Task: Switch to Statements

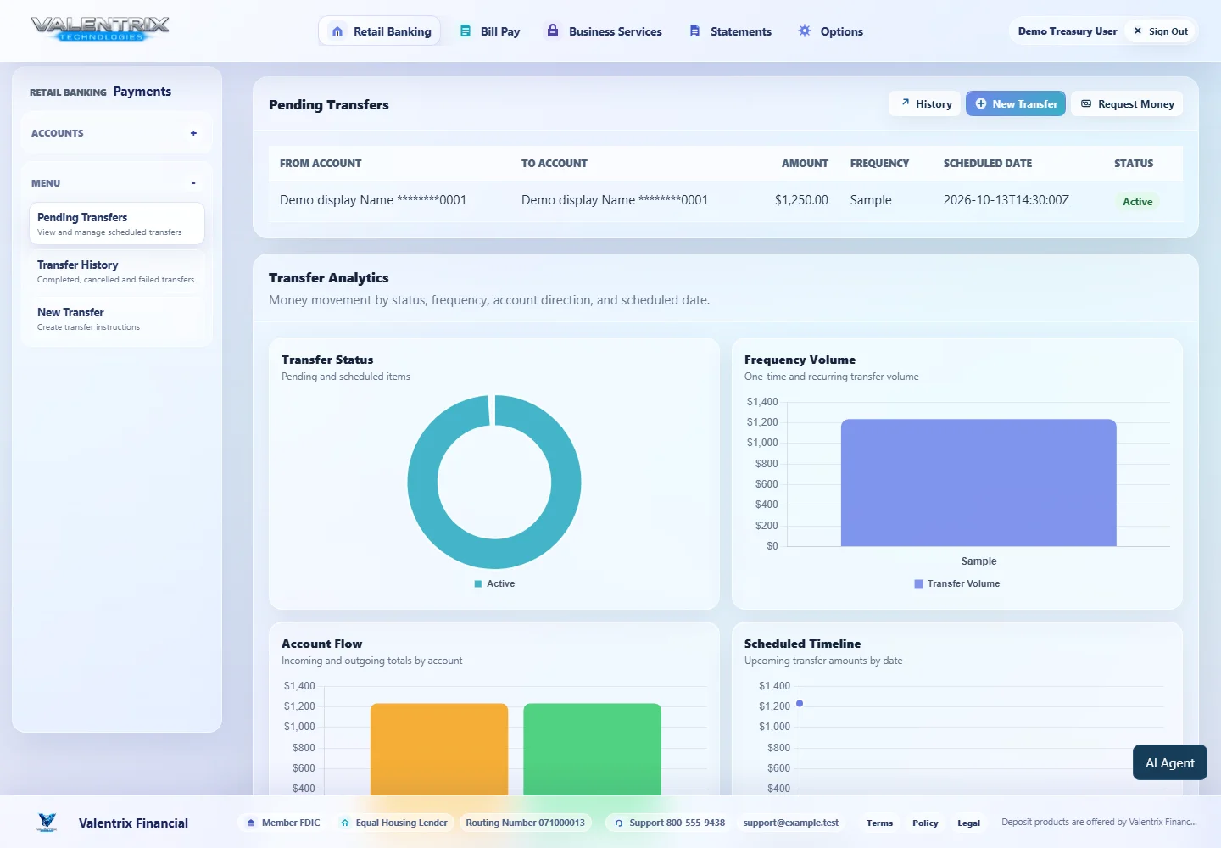Action: (730, 31)
